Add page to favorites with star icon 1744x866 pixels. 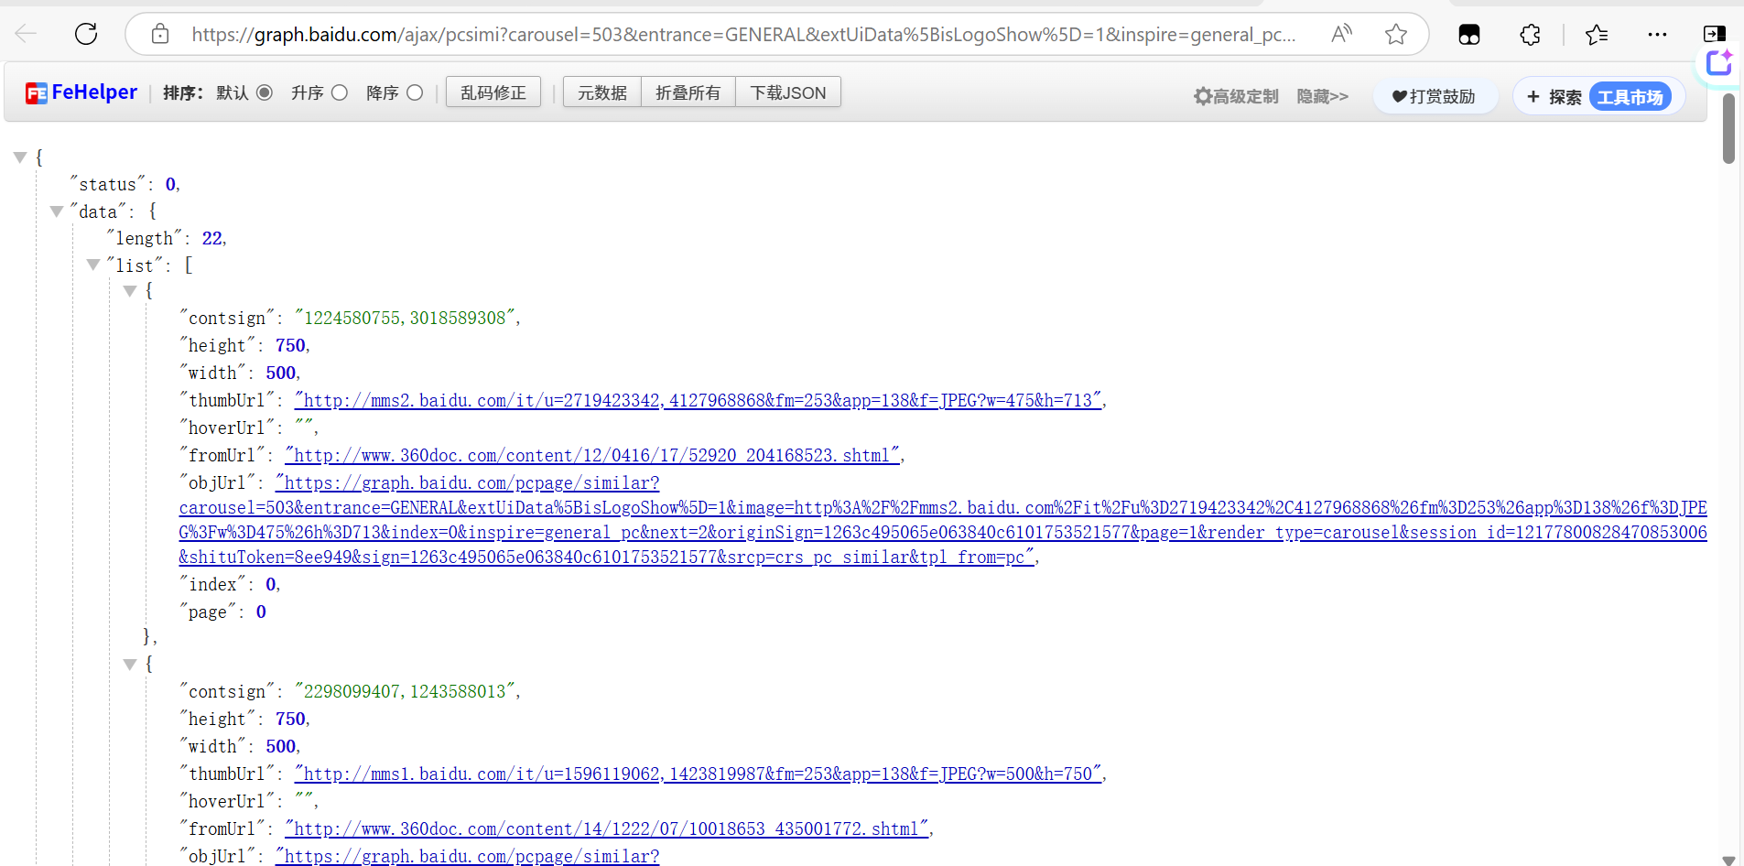[1396, 35]
